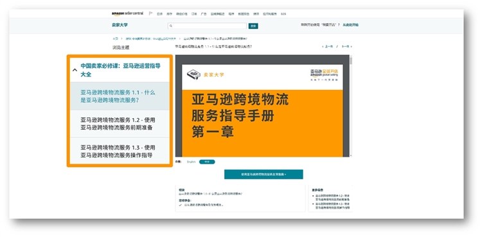Screen dimensions: 482x237
Task: Open the 订单 menu
Action: tap(194, 14)
